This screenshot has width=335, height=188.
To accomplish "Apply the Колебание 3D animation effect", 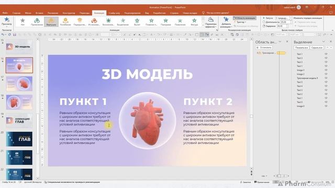I will coord(65,22).
